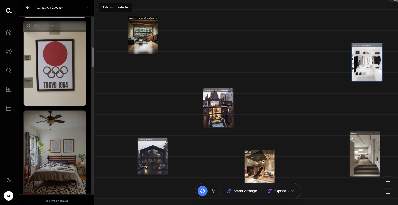Open the Home icon in sidebar
This screenshot has width=398, height=205.
point(9,33)
